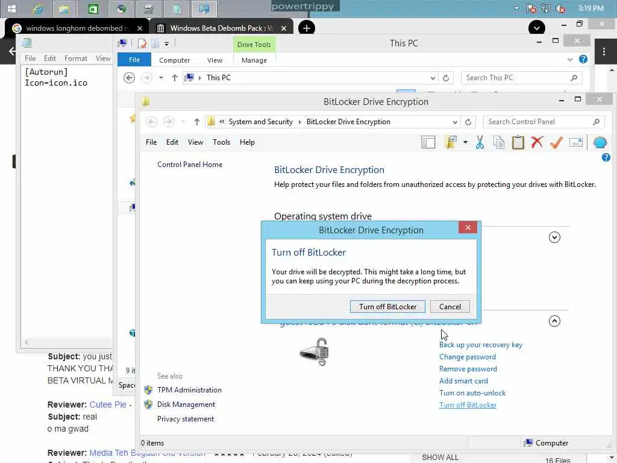617x463 pixels.
Task: Go up in This PC window
Action: point(175,78)
